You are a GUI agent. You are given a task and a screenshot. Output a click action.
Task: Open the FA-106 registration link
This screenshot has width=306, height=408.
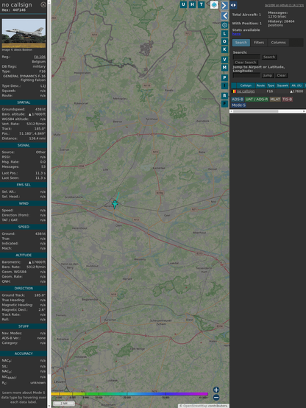[40, 57]
